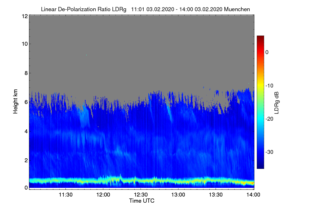The height and width of the screenshot is (223, 334).
Task: Click the 12:00 time tick label
Action: pyautogui.click(x=103, y=195)
